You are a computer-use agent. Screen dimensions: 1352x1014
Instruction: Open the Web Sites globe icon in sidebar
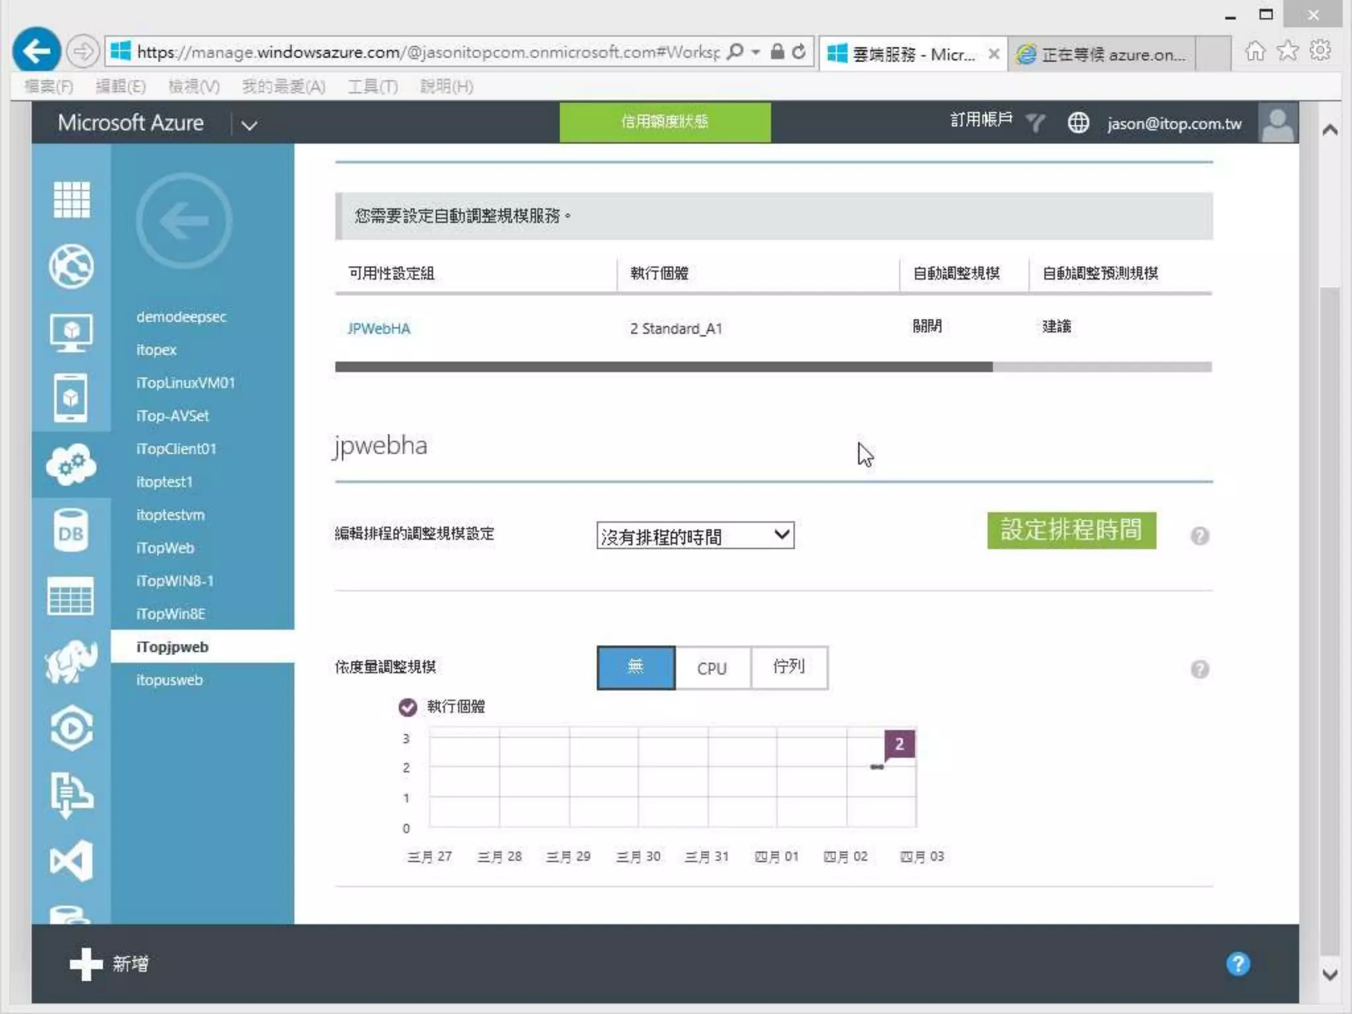(71, 266)
